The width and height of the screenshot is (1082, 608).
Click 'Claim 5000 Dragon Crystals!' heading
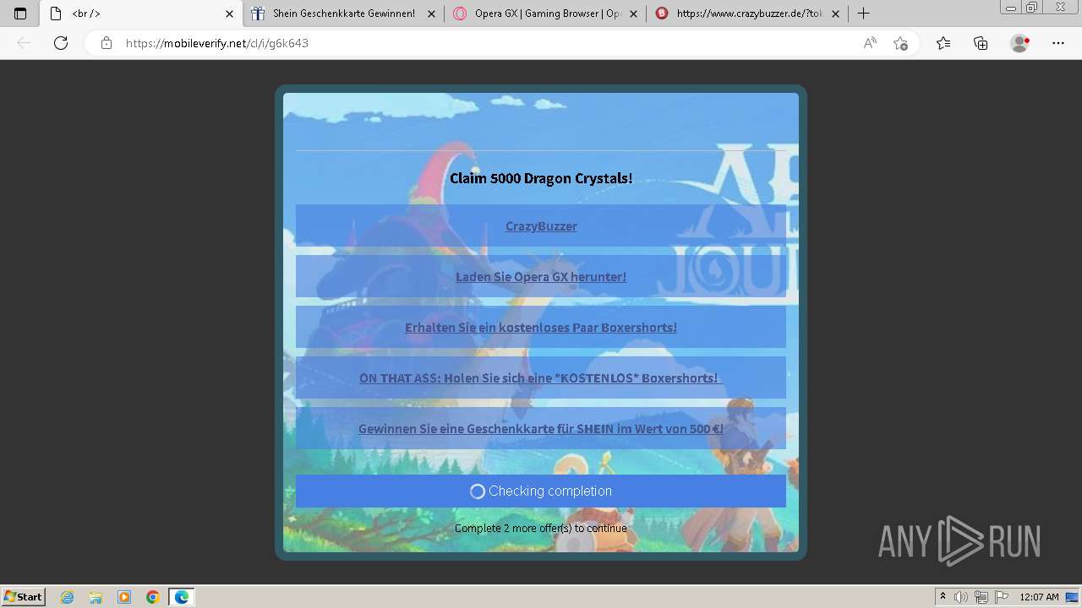[x=541, y=178]
